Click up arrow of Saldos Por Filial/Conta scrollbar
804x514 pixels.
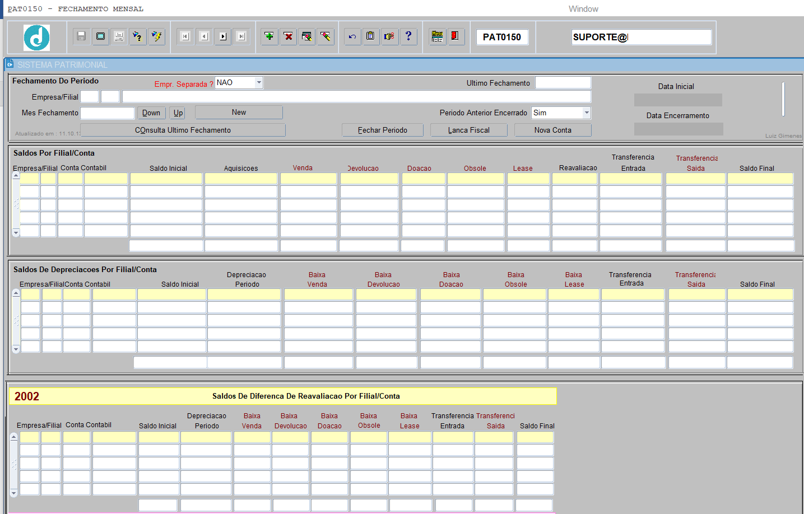pyautogui.click(x=16, y=176)
